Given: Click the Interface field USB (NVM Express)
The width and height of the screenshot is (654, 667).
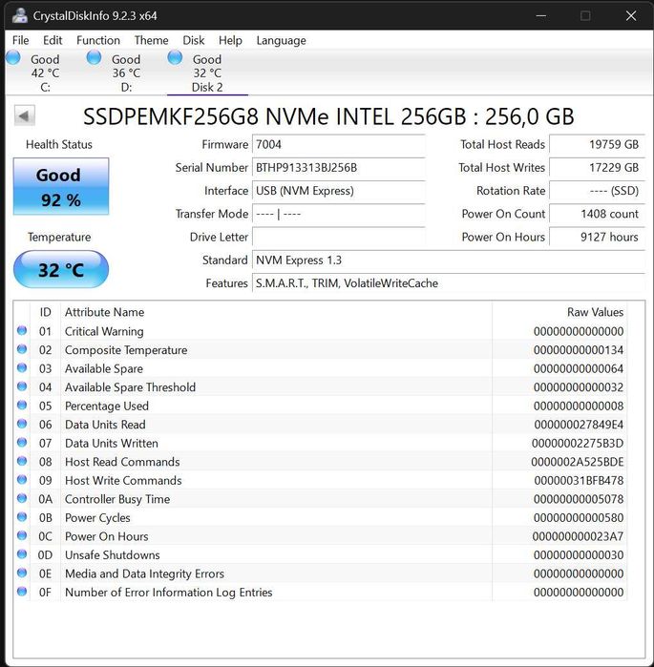Looking at the screenshot, I should [x=338, y=191].
